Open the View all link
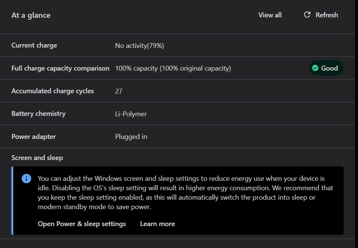This screenshot has width=358, height=248. pyautogui.click(x=270, y=15)
